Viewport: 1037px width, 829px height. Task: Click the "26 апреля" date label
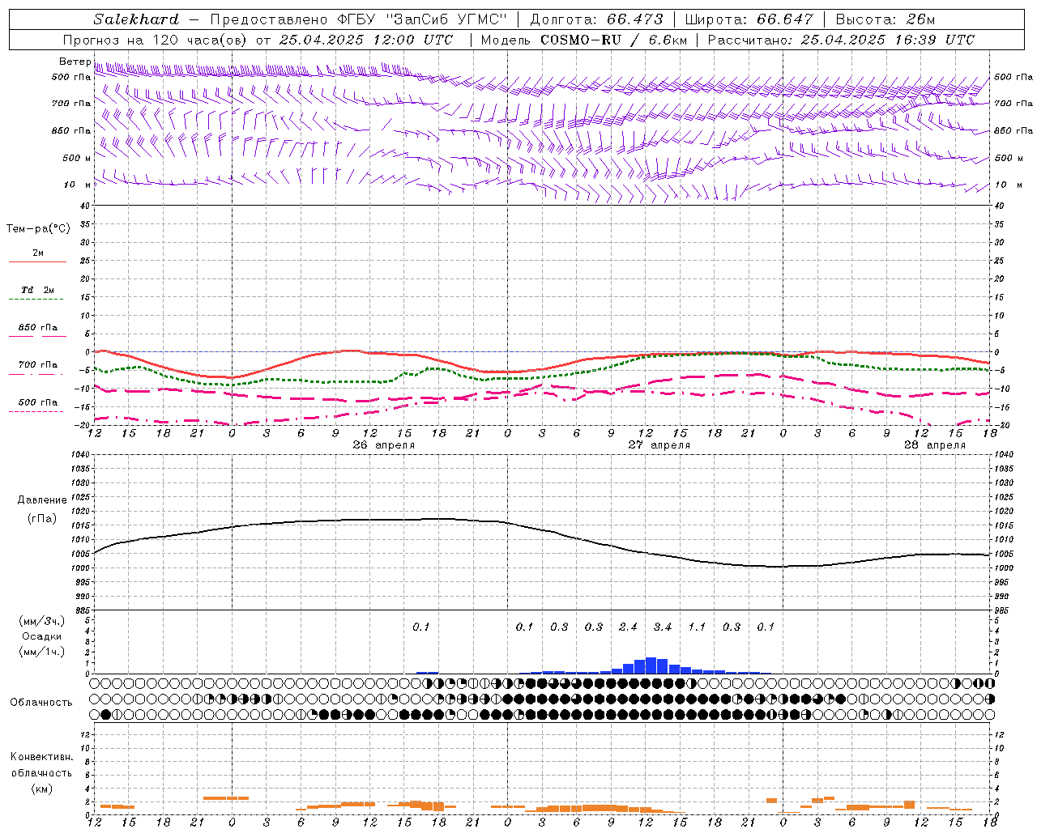pyautogui.click(x=383, y=445)
